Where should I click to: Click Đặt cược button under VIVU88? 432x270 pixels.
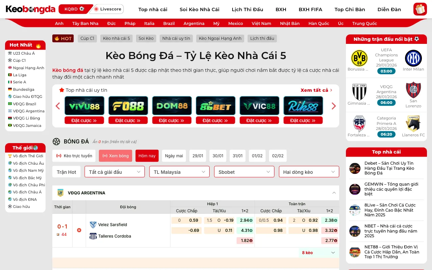tap(84, 120)
